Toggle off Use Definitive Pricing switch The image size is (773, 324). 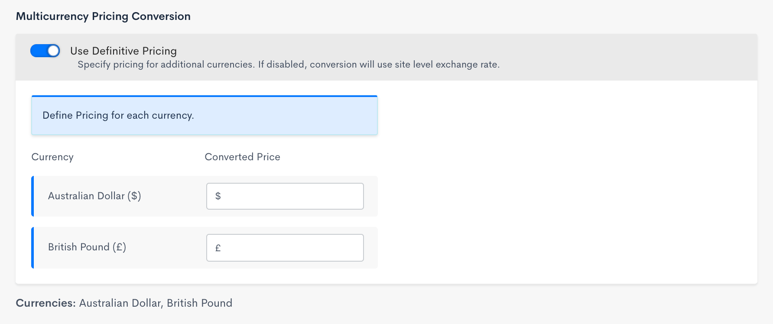tap(45, 51)
